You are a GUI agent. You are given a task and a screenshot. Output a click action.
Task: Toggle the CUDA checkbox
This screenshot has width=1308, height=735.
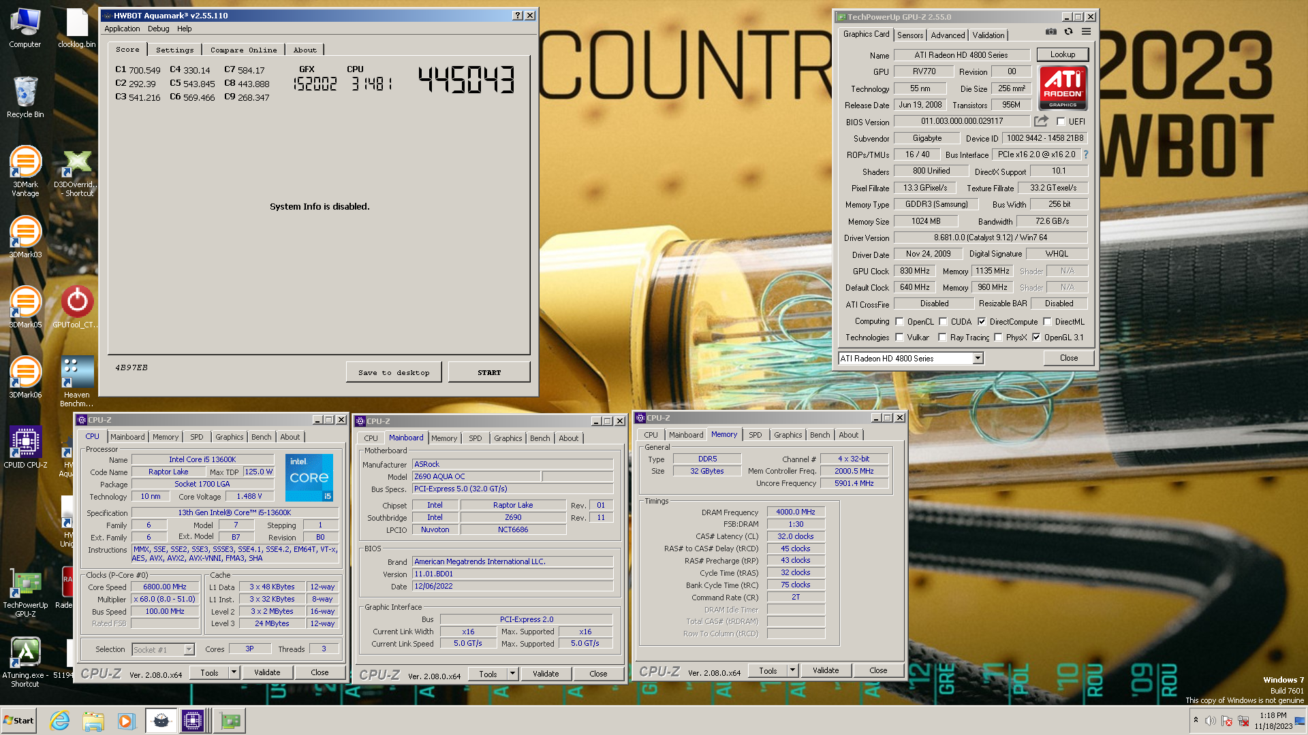(943, 322)
